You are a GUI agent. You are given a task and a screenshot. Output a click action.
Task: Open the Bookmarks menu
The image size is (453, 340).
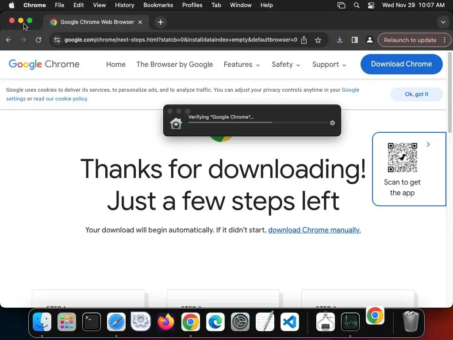point(158,5)
